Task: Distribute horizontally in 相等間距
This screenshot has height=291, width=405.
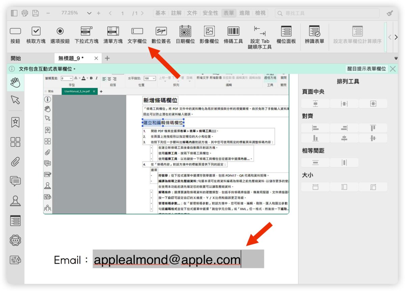Action: pos(344,162)
